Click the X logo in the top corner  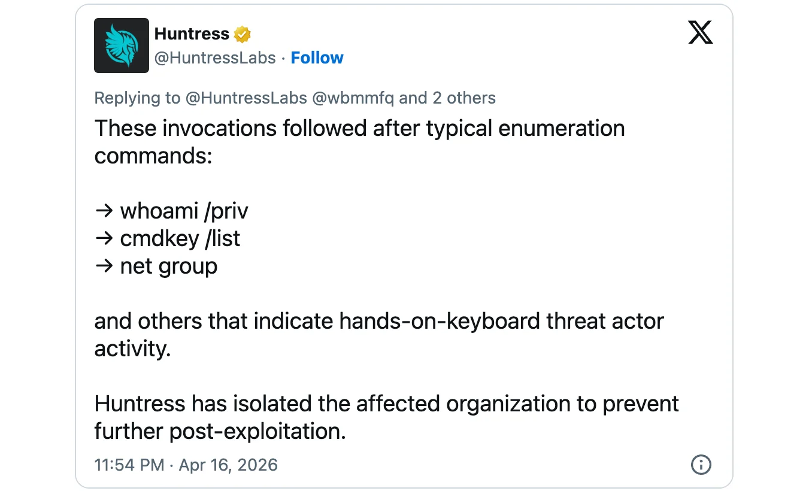(700, 32)
